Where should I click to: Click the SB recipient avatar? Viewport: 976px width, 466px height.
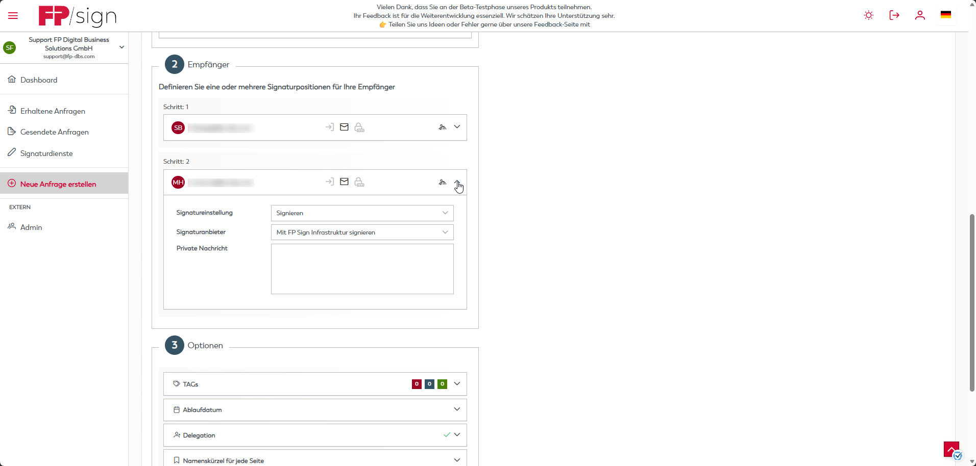178,127
